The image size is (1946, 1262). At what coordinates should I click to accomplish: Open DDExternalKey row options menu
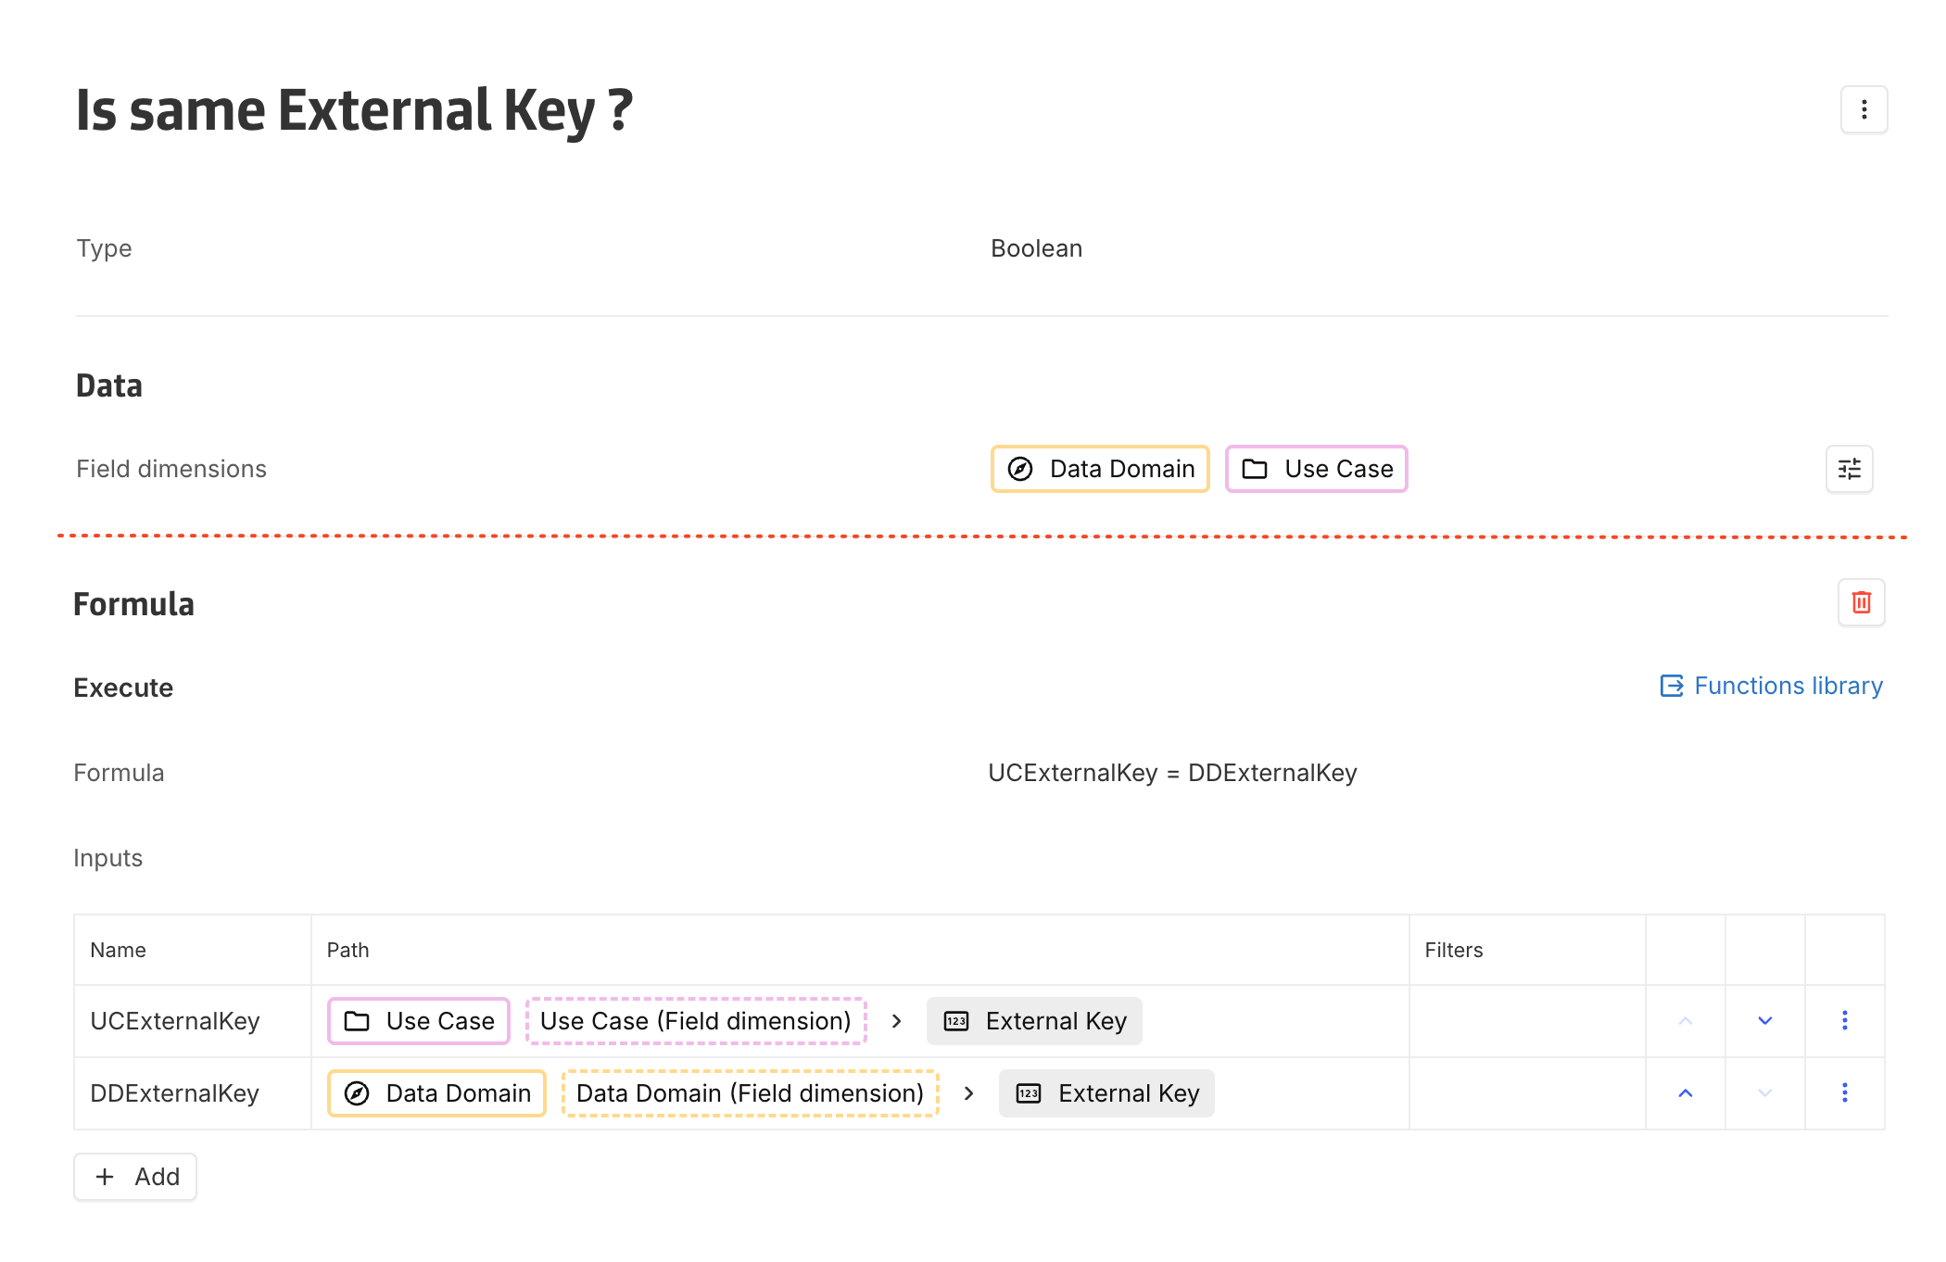point(1844,1092)
